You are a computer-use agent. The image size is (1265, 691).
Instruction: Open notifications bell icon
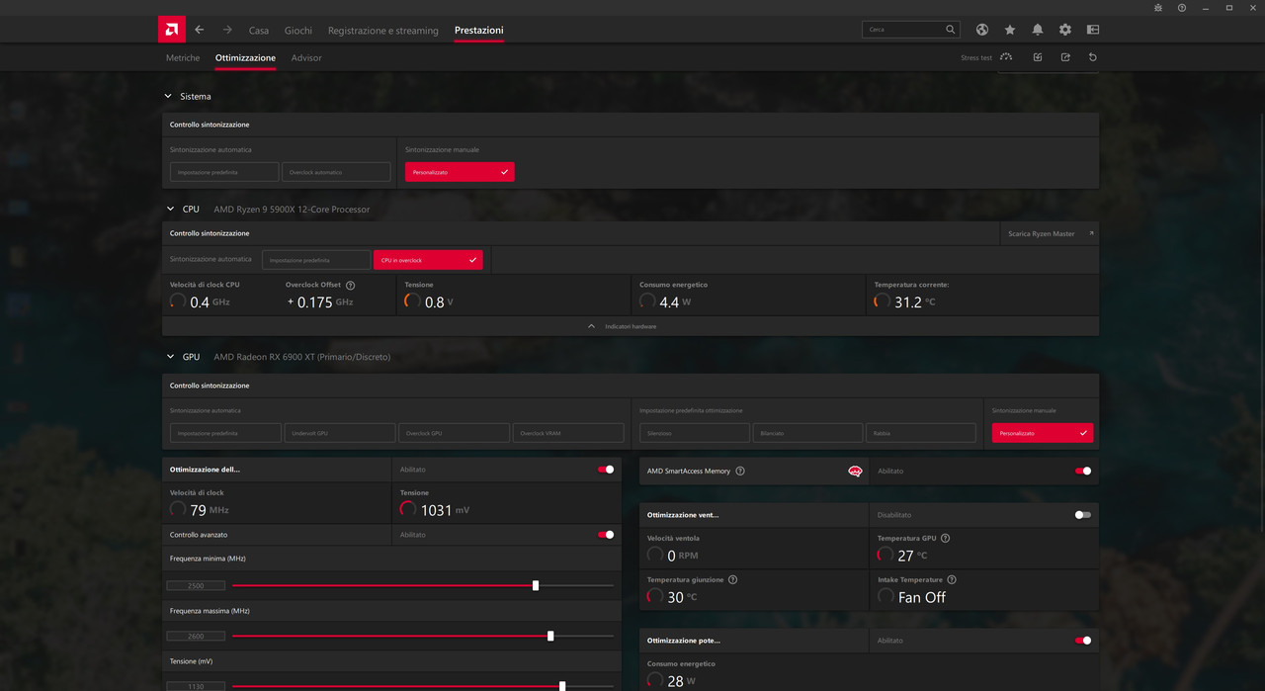click(x=1038, y=30)
